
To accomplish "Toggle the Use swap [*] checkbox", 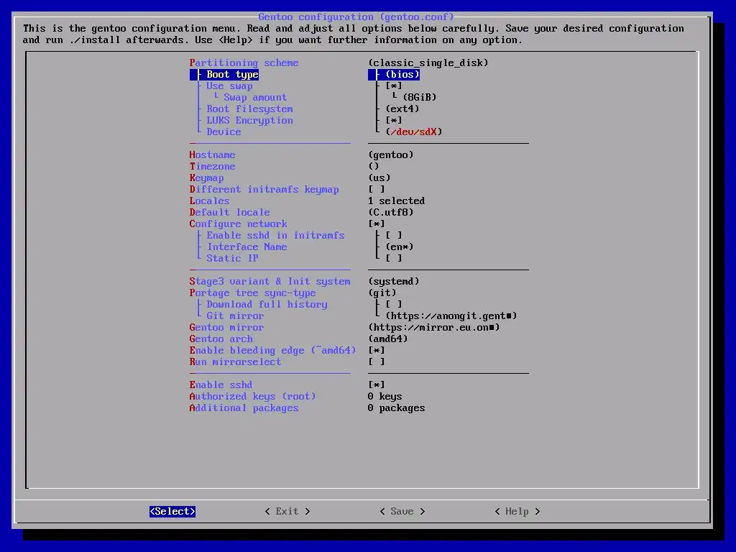I will pyautogui.click(x=394, y=86).
